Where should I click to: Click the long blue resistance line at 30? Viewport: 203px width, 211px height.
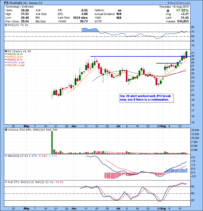pos(140,56)
